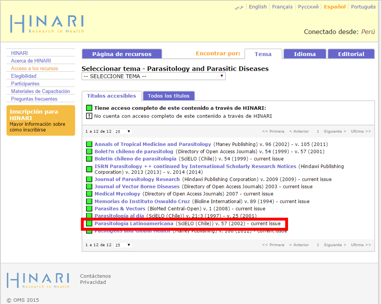Open Bolet?n chileno de parasitolog journal link

click(134, 152)
